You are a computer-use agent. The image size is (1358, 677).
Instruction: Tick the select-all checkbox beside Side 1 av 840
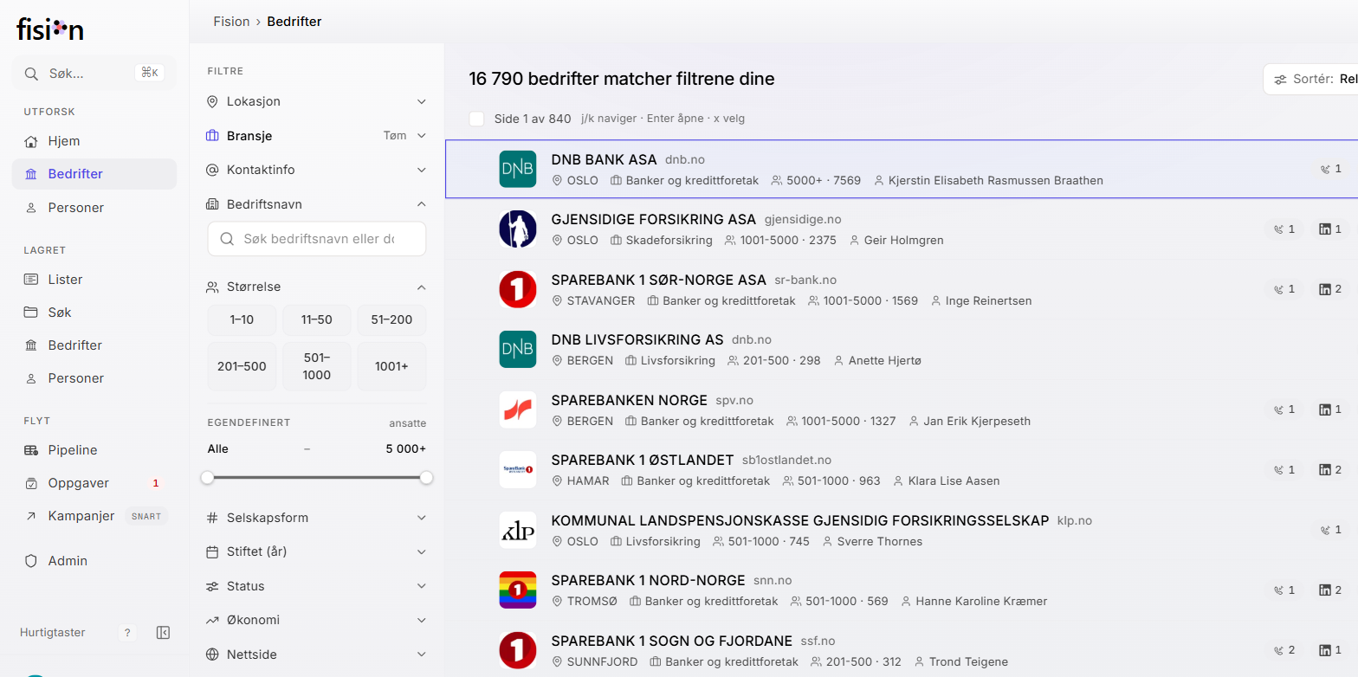click(x=476, y=119)
